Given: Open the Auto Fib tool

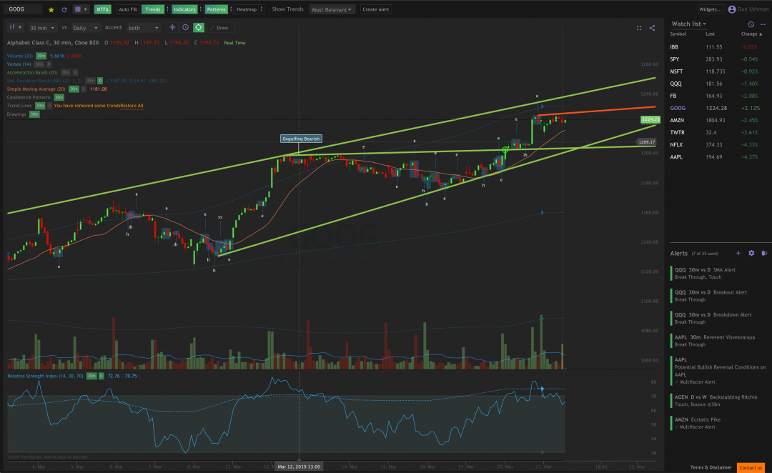Looking at the screenshot, I should coord(129,9).
